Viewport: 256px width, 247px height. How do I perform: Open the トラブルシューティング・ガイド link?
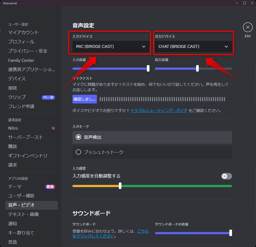pos(159,111)
